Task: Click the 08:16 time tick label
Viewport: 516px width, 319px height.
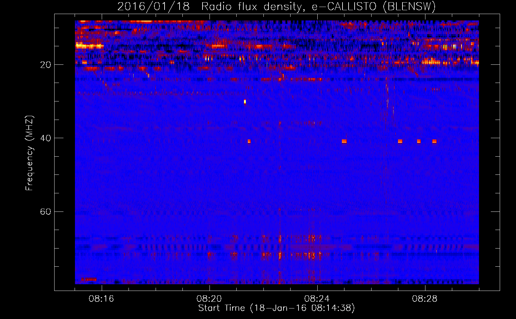Action: 101,299
